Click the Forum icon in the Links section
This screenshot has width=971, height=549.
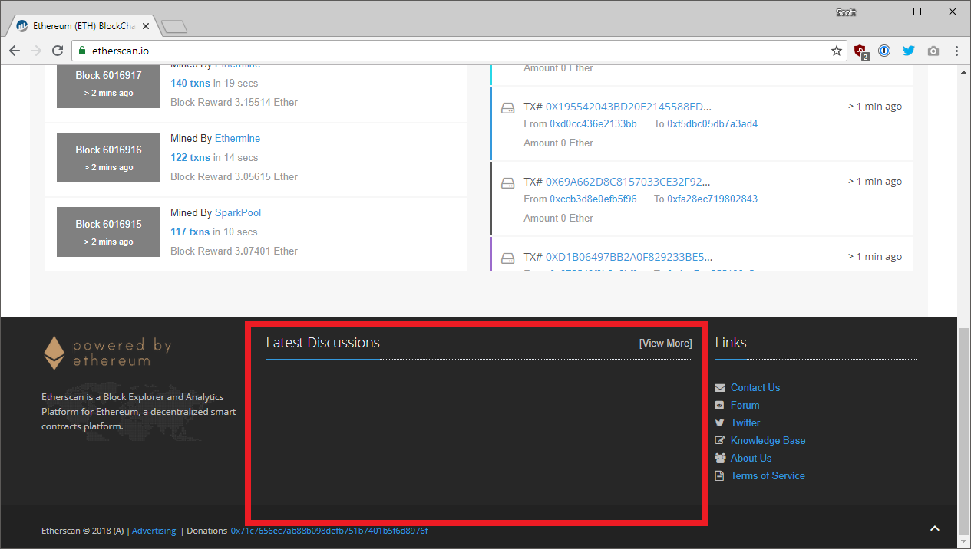720,405
